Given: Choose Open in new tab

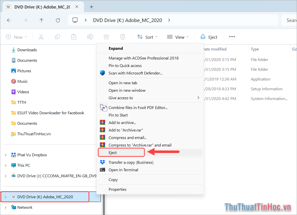Looking at the screenshot, I should tap(150, 83).
